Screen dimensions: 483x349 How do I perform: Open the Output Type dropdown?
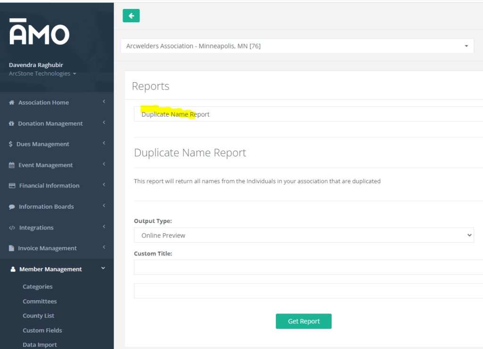tap(304, 235)
